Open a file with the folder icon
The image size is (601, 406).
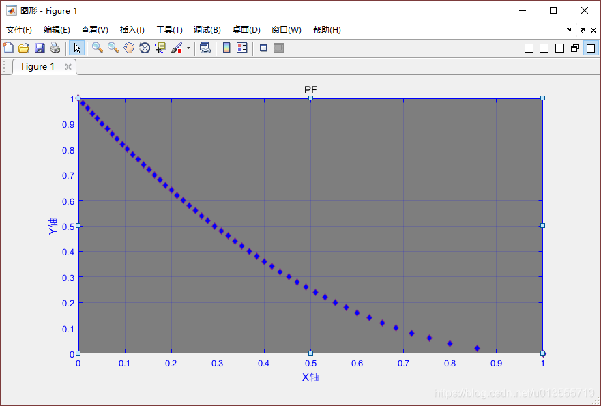click(x=24, y=48)
